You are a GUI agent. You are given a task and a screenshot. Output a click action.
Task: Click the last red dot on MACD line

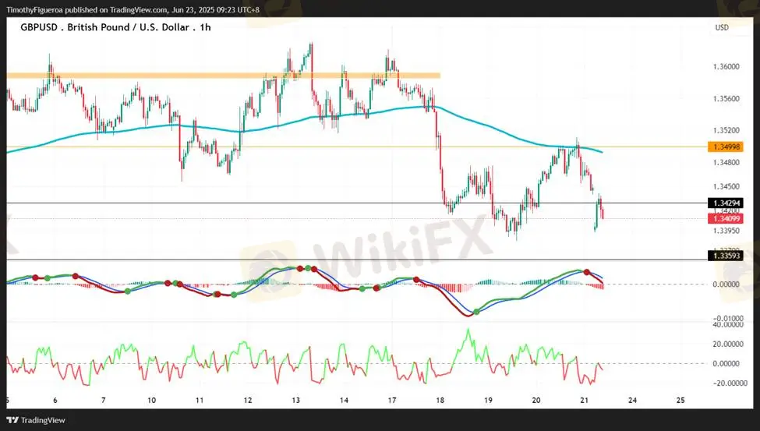coord(585,273)
